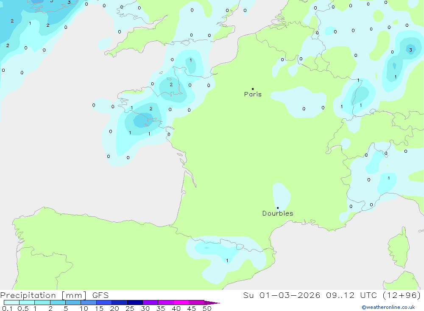
Task: Select the 15–20 mm legend swatch
Action: 104,303
